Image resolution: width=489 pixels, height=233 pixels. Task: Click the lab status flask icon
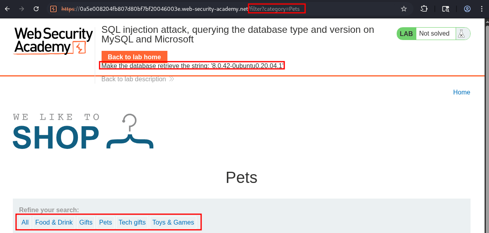461,34
